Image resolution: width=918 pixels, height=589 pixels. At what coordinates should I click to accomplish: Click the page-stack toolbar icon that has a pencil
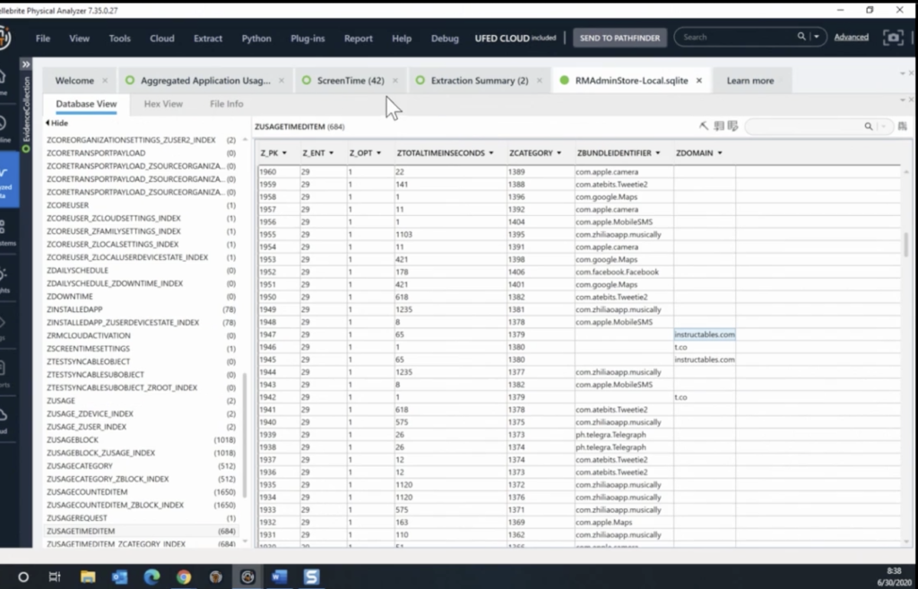click(x=732, y=126)
